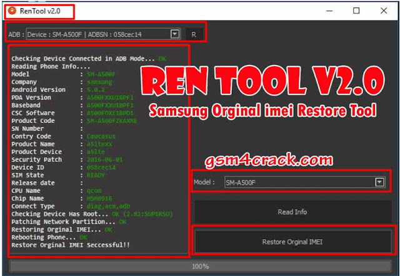Click the 'ADB :' label
Image resolution: width=400 pixels, height=276 pixels.
16,34
